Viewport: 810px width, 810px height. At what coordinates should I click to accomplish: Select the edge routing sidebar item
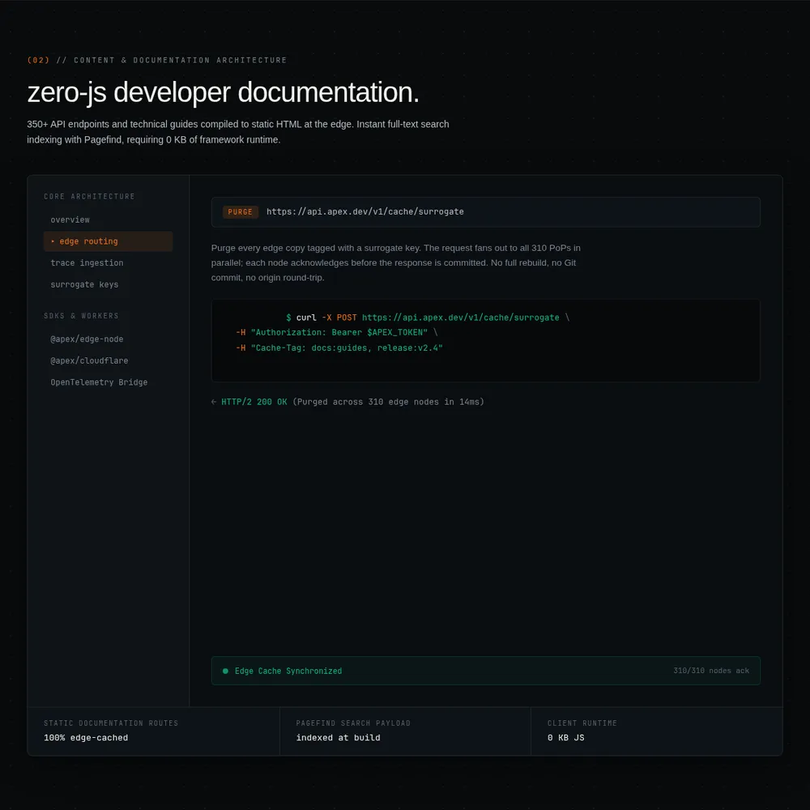coord(108,241)
